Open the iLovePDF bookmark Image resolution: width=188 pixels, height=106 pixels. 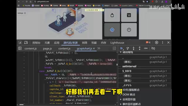127,6
